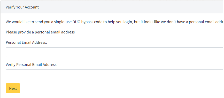Image resolution: width=224 pixels, height=98 pixels.
Task: Click the word "Verify" in second field label
Action: (x=11, y=65)
